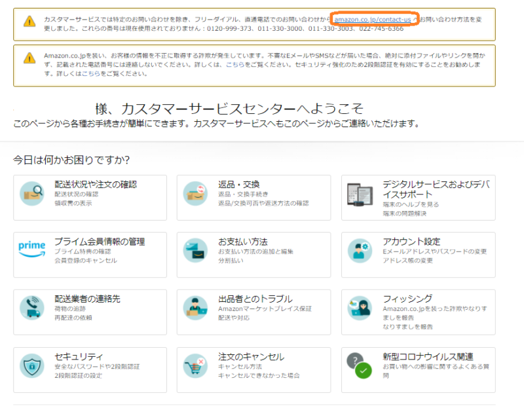Click the account gear icon for アカウント設定
The image size is (524, 408).
pyautogui.click(x=360, y=250)
